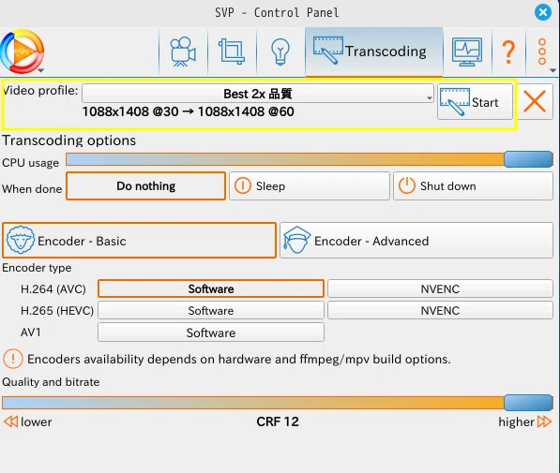The height and width of the screenshot is (473, 560).
Task: Open the video camera profiles tab
Action: coord(183,52)
